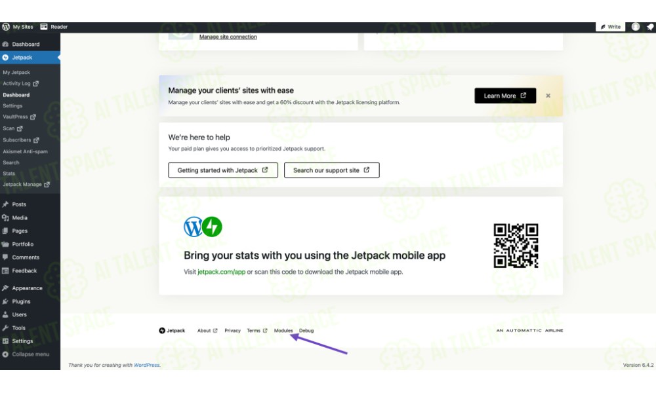656x393 pixels.
Task: Click the Version 6.4.2 text
Action: 638,365
